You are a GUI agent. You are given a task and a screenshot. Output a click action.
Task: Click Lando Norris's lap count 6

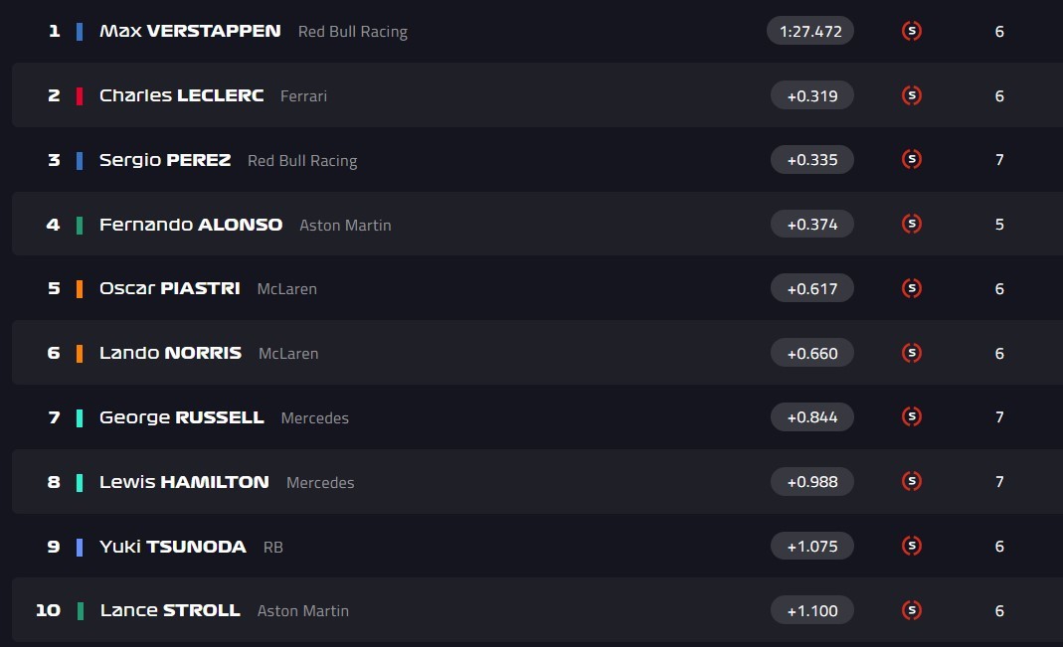pyautogui.click(x=999, y=354)
